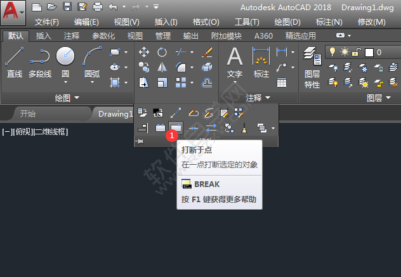Screen dimensions: 401x277
Task: Open the 格式(O) menu
Action: click(x=206, y=22)
